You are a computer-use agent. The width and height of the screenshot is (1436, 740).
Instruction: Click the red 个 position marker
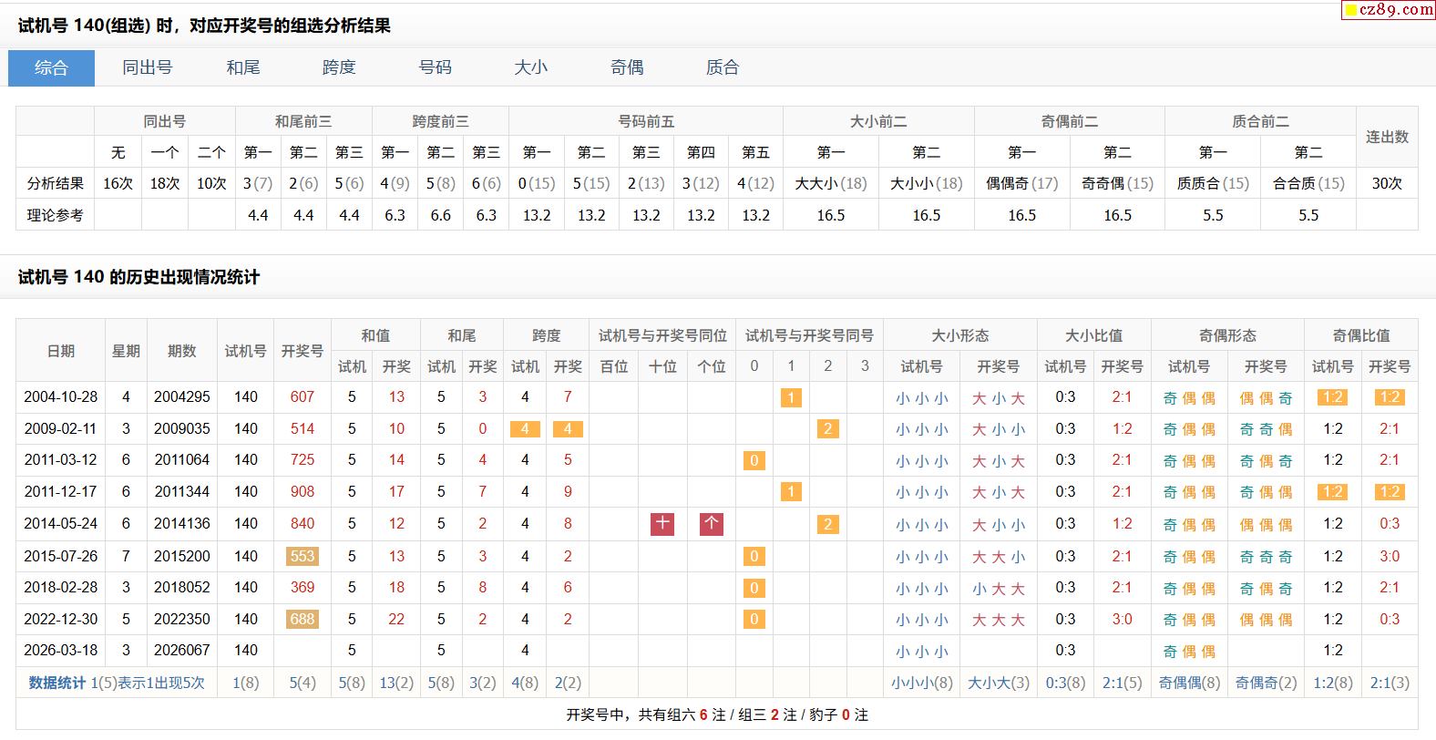pyautogui.click(x=712, y=524)
